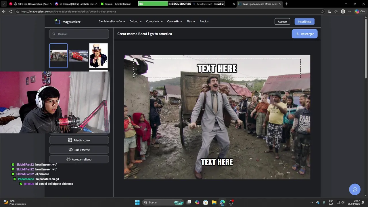Click SkibidiFan22 'el primero' chat message
The image size is (368, 207).
click(x=30, y=174)
